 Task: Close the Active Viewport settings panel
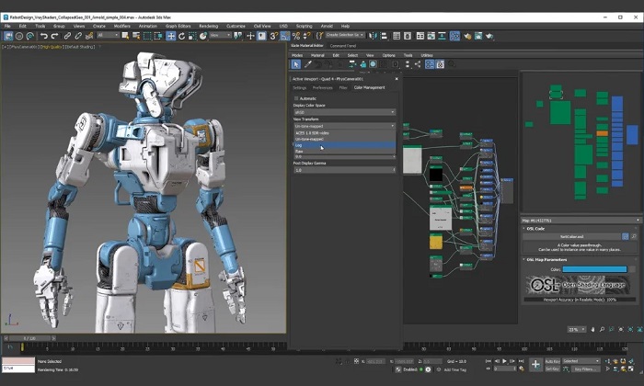click(x=397, y=78)
